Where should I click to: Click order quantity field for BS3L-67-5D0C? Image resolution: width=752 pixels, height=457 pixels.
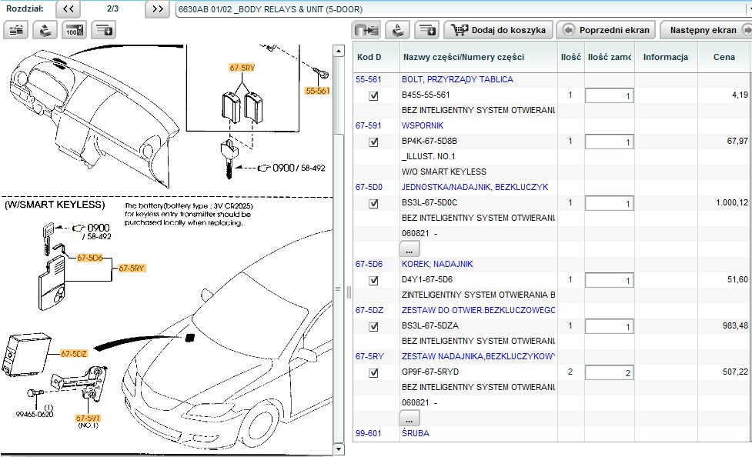609,203
